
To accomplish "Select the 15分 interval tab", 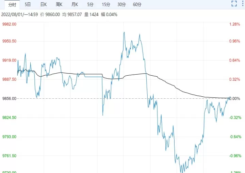I will 106,4.
